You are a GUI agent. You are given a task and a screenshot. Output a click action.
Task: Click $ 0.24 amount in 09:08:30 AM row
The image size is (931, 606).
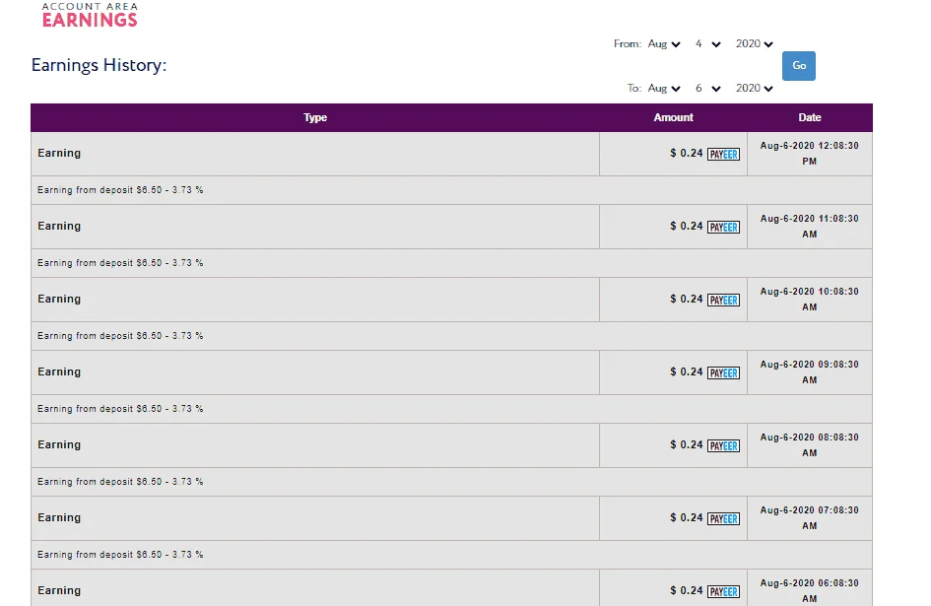(x=687, y=371)
